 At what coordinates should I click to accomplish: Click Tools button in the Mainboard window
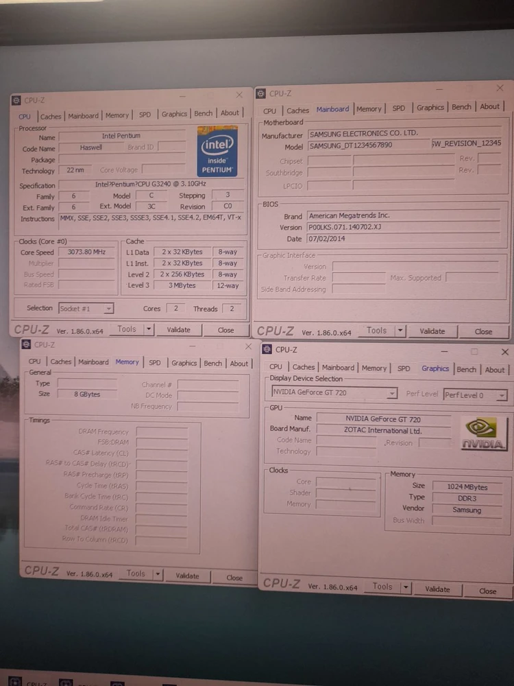click(377, 331)
